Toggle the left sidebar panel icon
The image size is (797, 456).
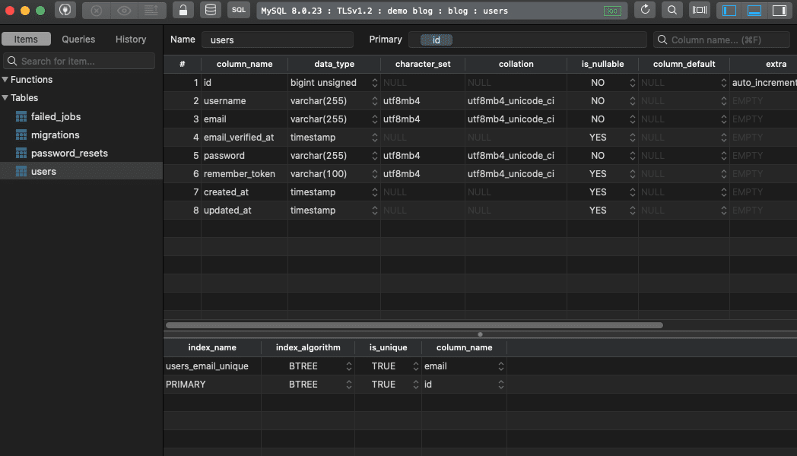point(729,10)
